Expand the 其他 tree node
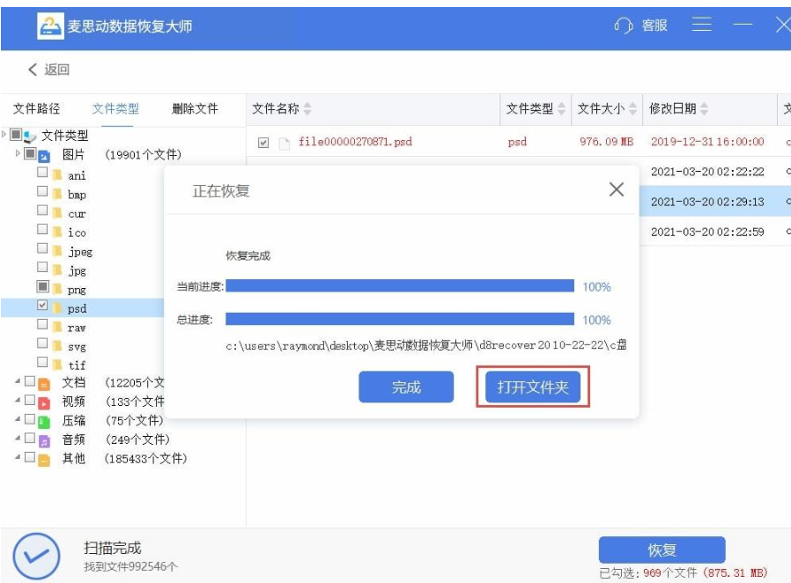 (18, 457)
